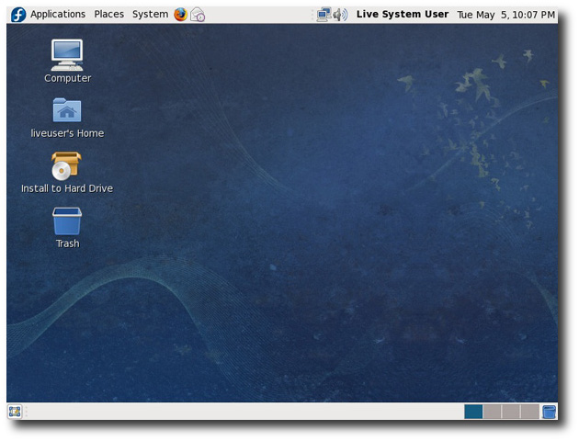This screenshot has width=579, height=441.
Task: Open the Trash applet on bottom panel
Action: pos(549,412)
